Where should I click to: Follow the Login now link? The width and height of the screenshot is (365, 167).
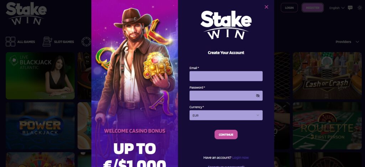[x=240, y=157]
